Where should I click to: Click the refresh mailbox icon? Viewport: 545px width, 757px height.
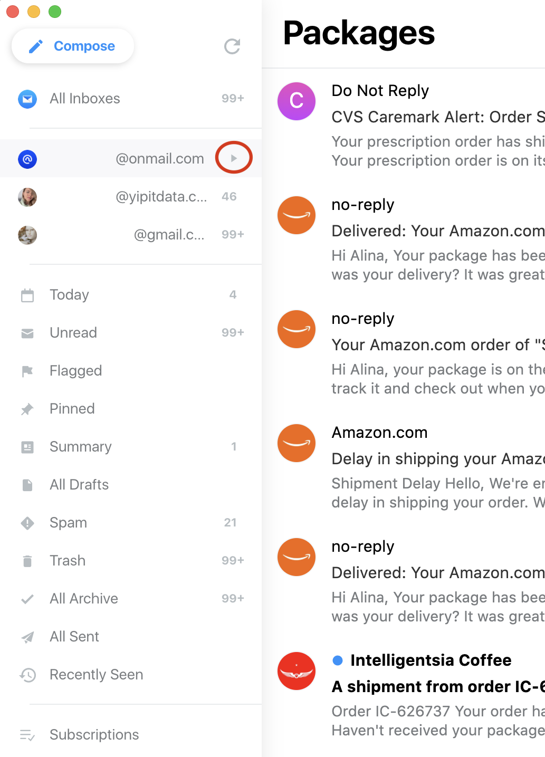pyautogui.click(x=232, y=46)
